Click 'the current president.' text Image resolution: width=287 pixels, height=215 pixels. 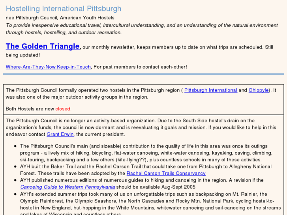(101, 134)
